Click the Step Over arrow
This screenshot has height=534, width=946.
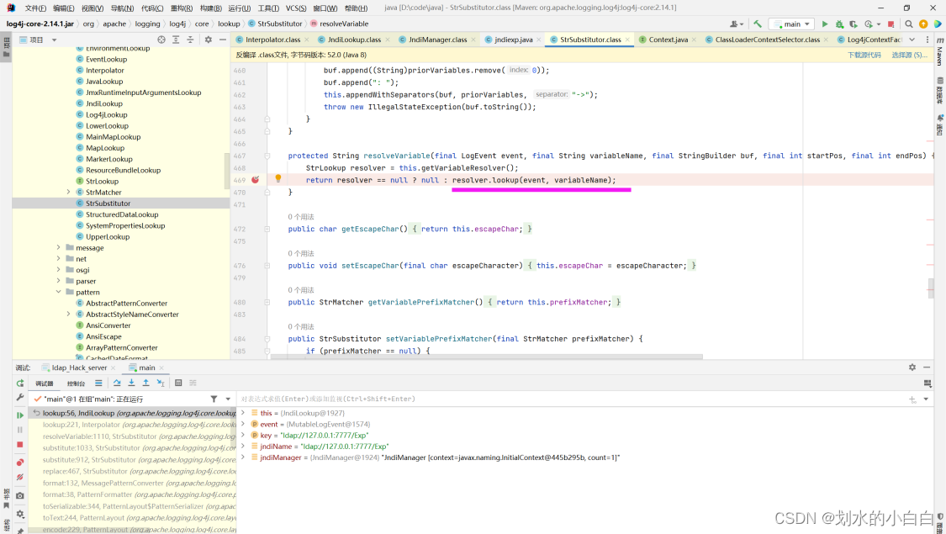click(x=117, y=383)
